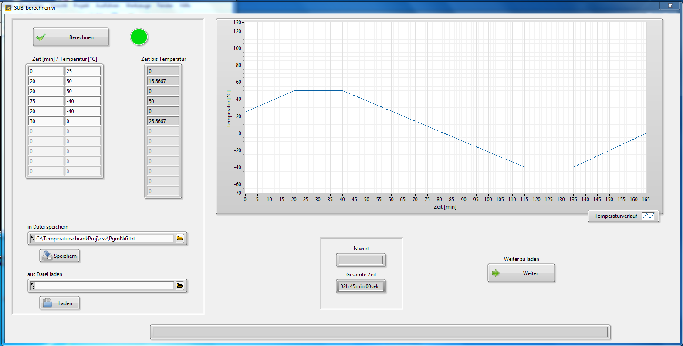Click the path type icon in the empty load path field
683x346 pixels.
pyautogui.click(x=33, y=286)
